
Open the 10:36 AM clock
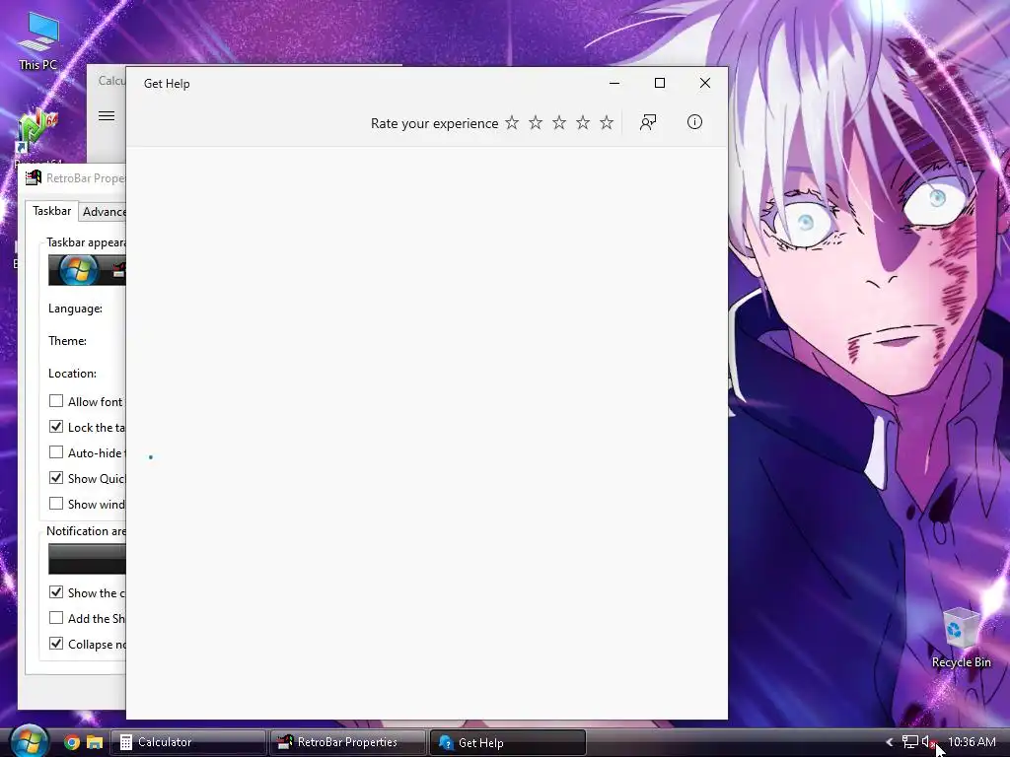point(972,742)
